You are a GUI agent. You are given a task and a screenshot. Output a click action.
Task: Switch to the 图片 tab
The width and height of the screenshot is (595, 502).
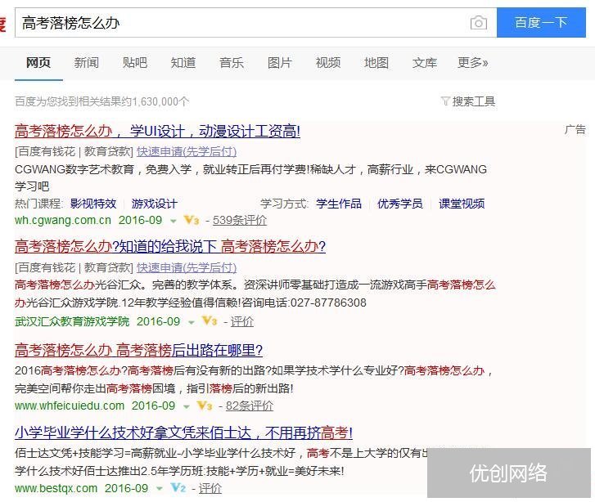[x=280, y=63]
